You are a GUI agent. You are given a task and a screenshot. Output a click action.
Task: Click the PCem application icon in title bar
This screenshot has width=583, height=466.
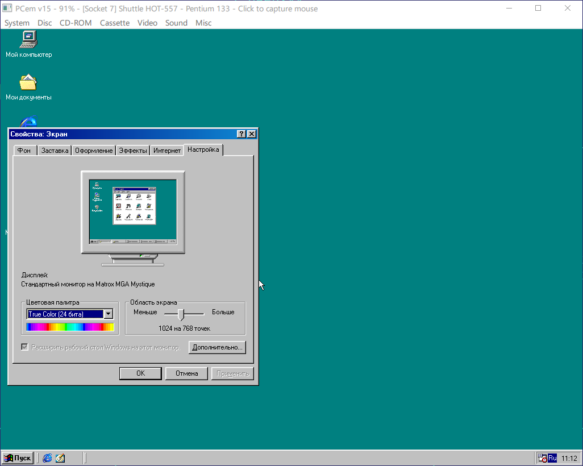[7, 9]
